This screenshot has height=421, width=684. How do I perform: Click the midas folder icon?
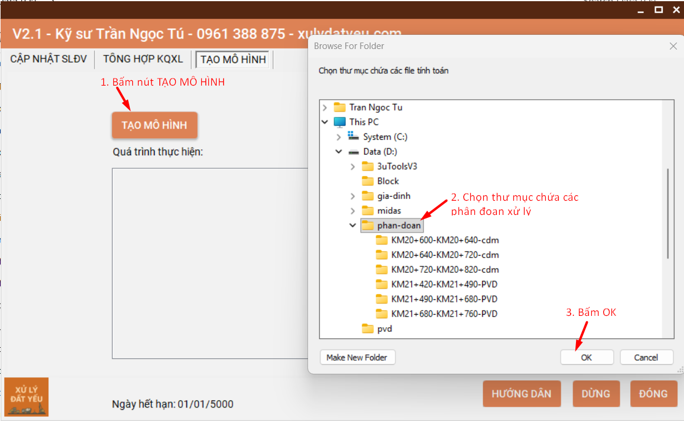368,211
